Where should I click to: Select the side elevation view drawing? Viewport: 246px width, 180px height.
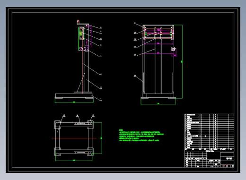coord(79,62)
